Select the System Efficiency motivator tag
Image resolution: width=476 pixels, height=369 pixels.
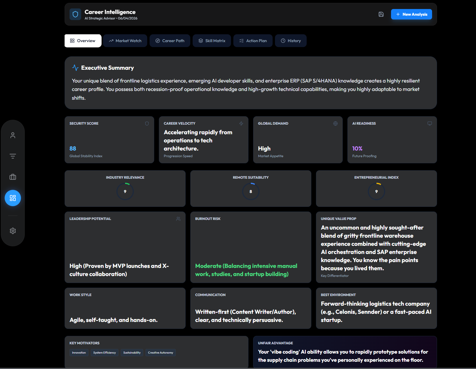104,353
